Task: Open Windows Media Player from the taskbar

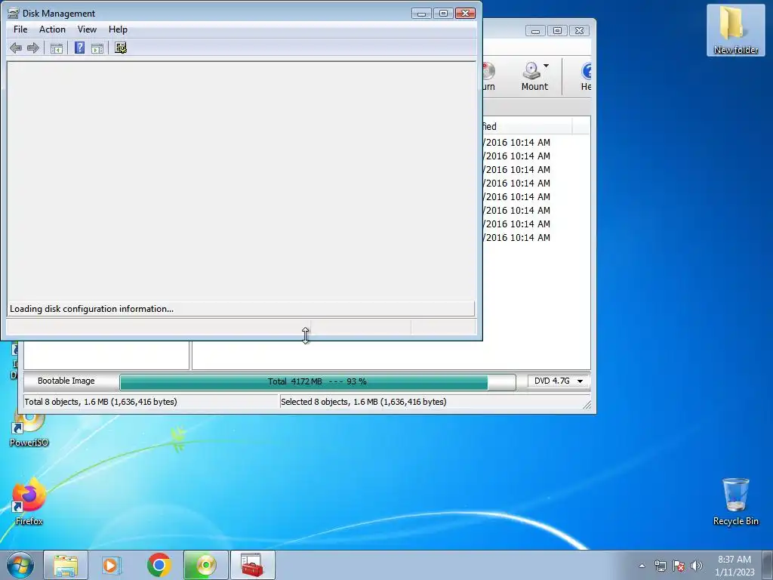Action: point(112,565)
